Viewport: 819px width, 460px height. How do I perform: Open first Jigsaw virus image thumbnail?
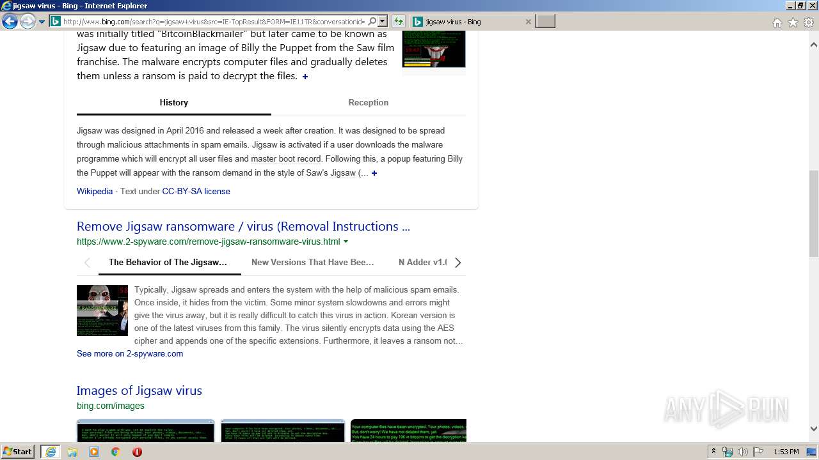point(146,431)
